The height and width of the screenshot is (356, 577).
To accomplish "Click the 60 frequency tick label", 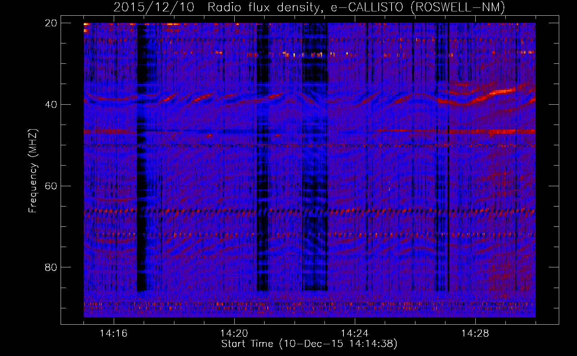I will 51,186.
